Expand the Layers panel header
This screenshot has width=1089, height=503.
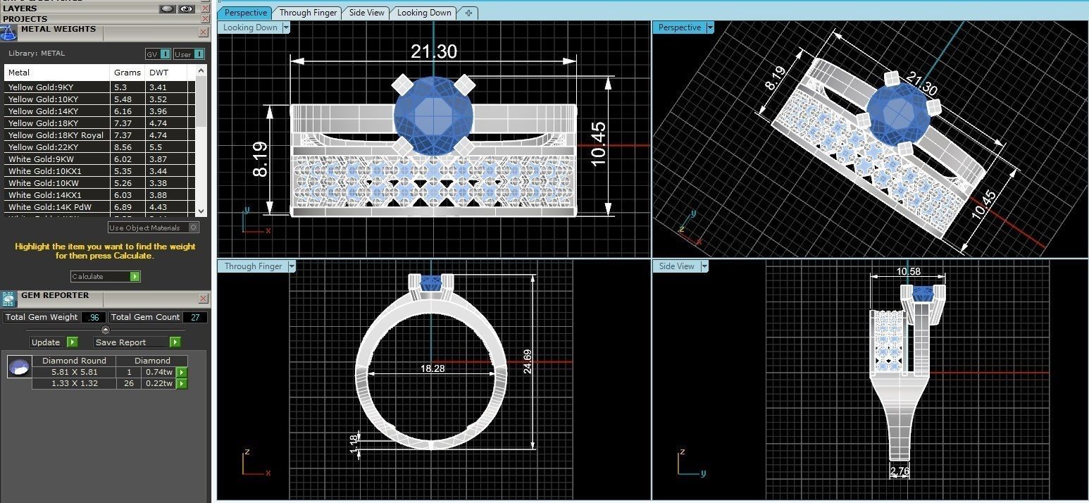point(77,8)
